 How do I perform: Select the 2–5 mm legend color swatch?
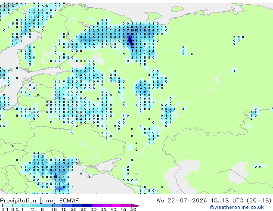pyautogui.click(x=37, y=205)
